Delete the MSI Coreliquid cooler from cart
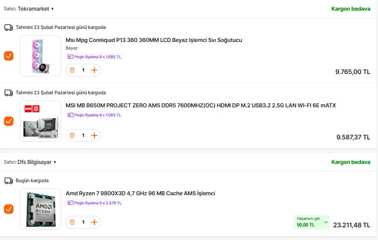The image size is (378, 240). [72, 70]
